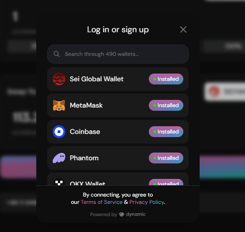Viewport: 245px width, 232px height.
Task: Click the Phantom ghost icon
Action: click(59, 158)
